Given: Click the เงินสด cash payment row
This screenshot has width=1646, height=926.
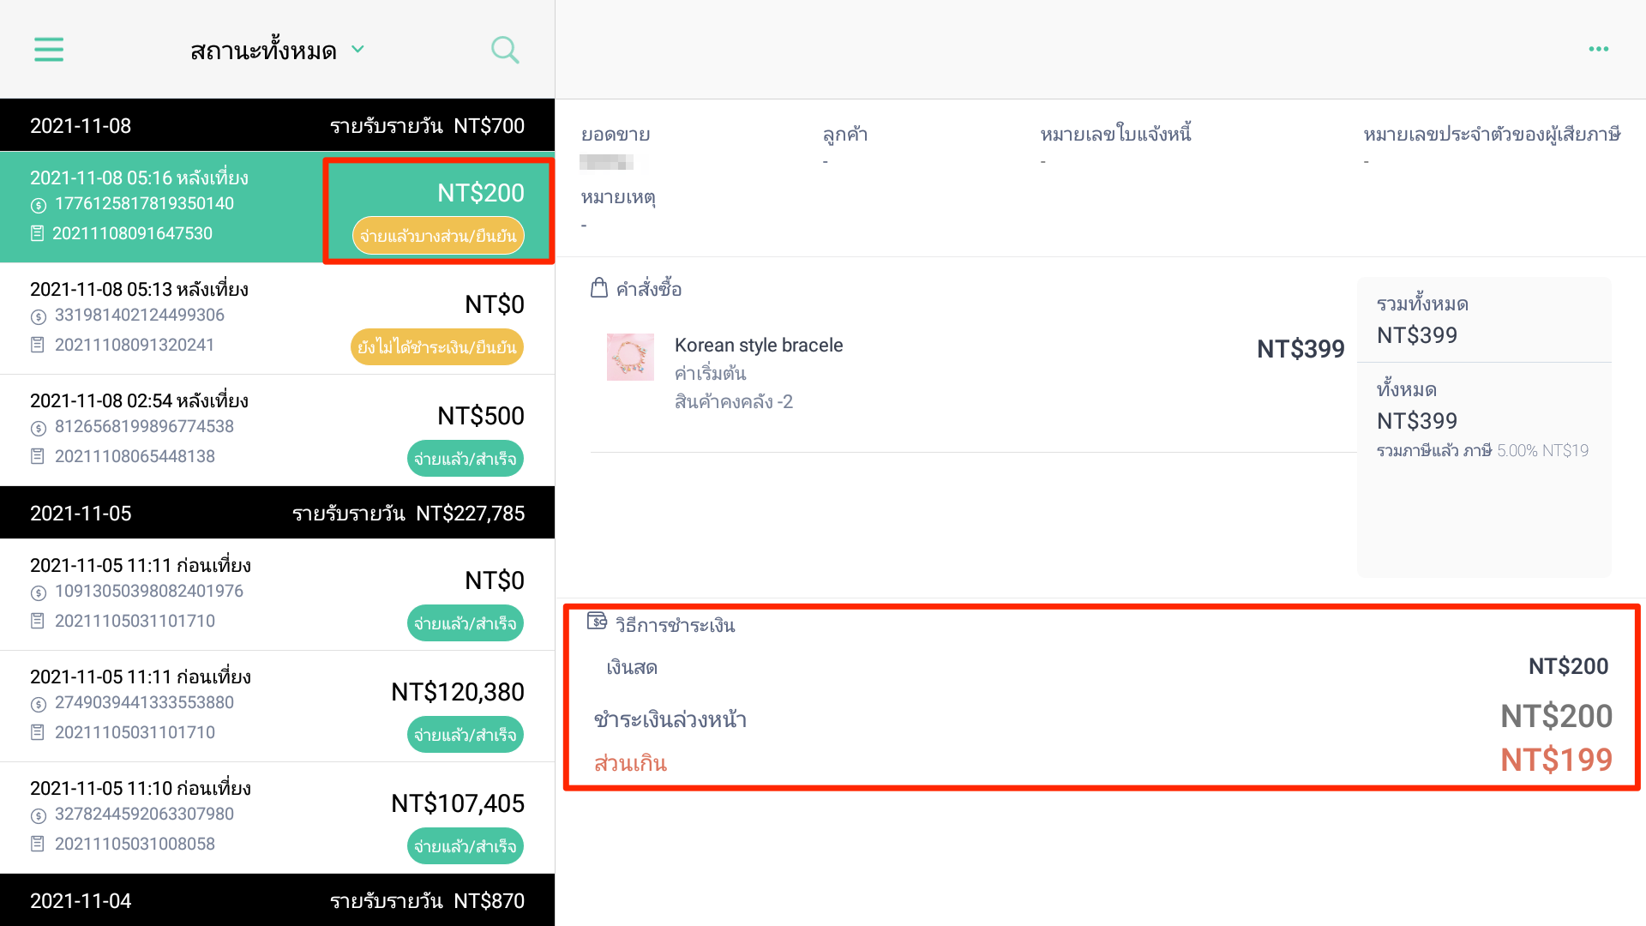Looking at the screenshot, I should (1107, 666).
